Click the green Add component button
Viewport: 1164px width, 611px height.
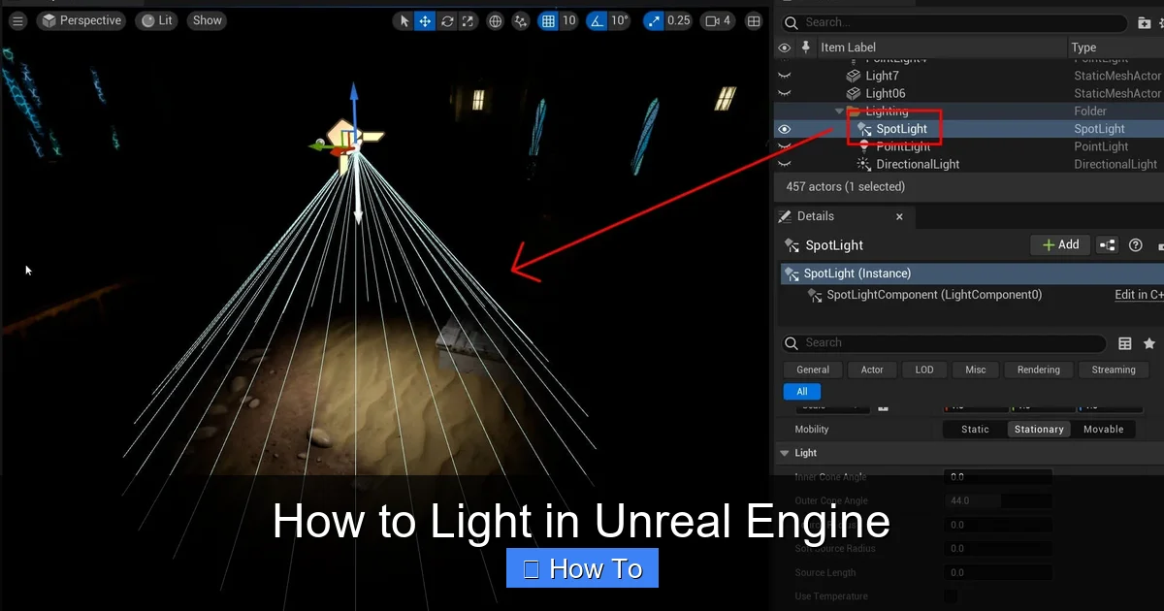pyautogui.click(x=1060, y=244)
